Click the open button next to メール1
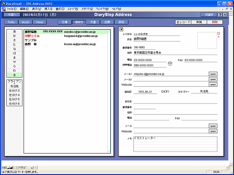 tap(213, 74)
